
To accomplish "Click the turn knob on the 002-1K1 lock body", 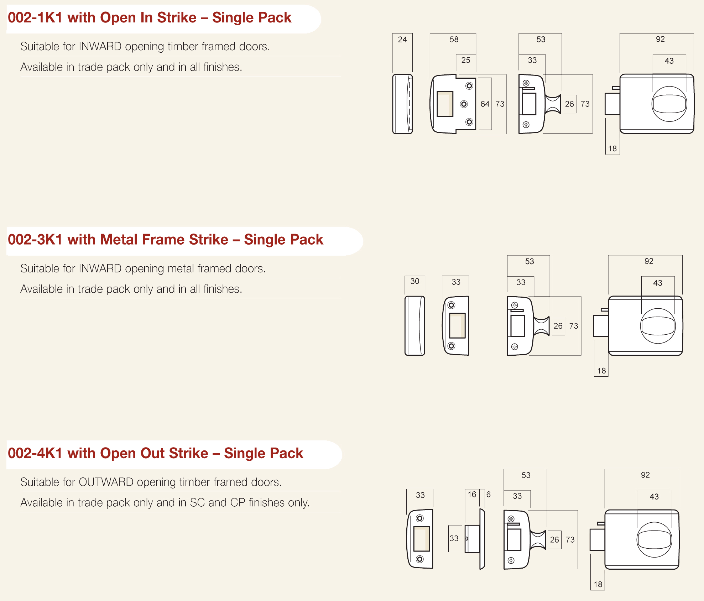I will (669, 104).
